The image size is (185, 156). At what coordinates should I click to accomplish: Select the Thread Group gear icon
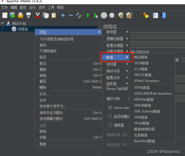point(14,29)
